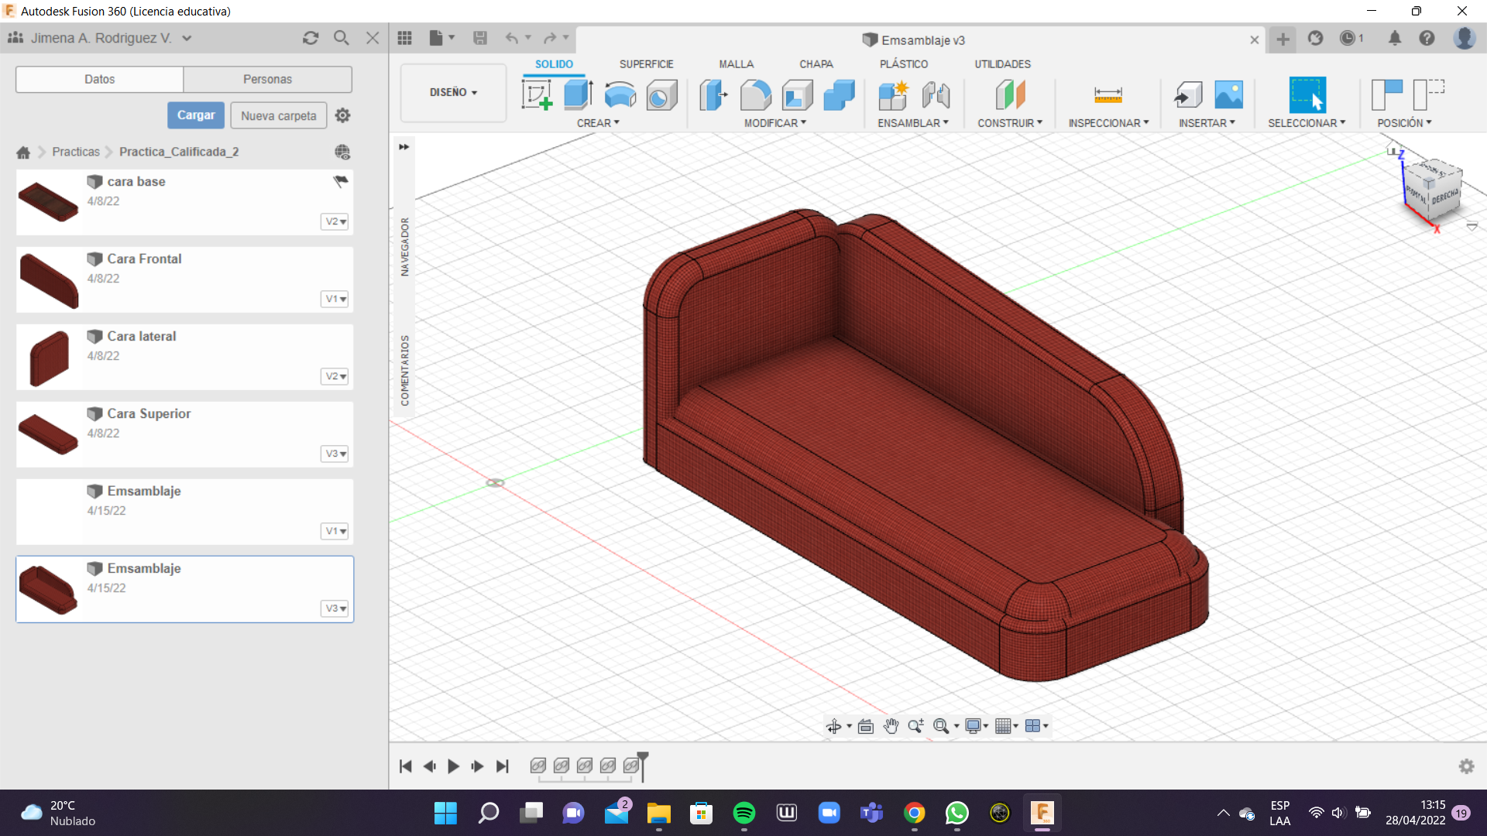The image size is (1487, 836).
Task: Expand the side panel double arrow
Action: (x=404, y=146)
